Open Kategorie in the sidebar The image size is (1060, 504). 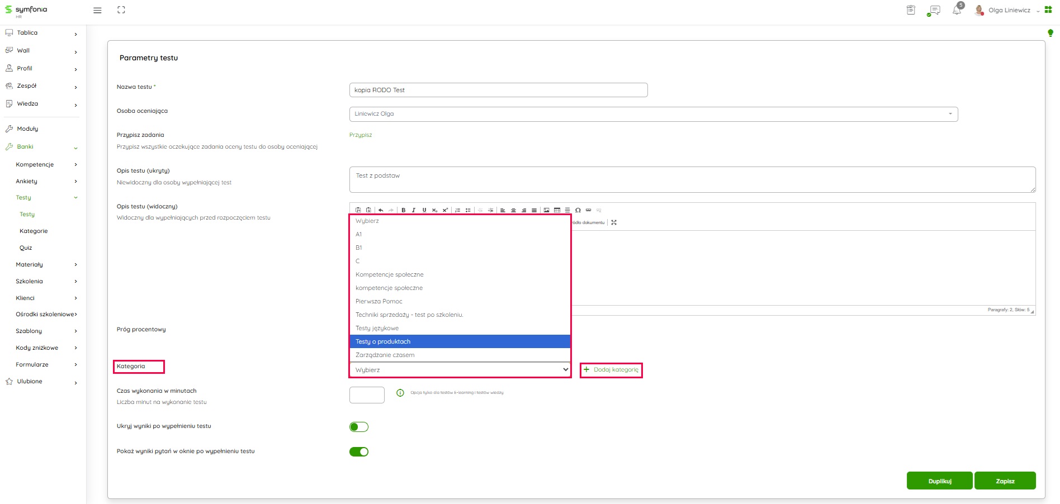34,231
